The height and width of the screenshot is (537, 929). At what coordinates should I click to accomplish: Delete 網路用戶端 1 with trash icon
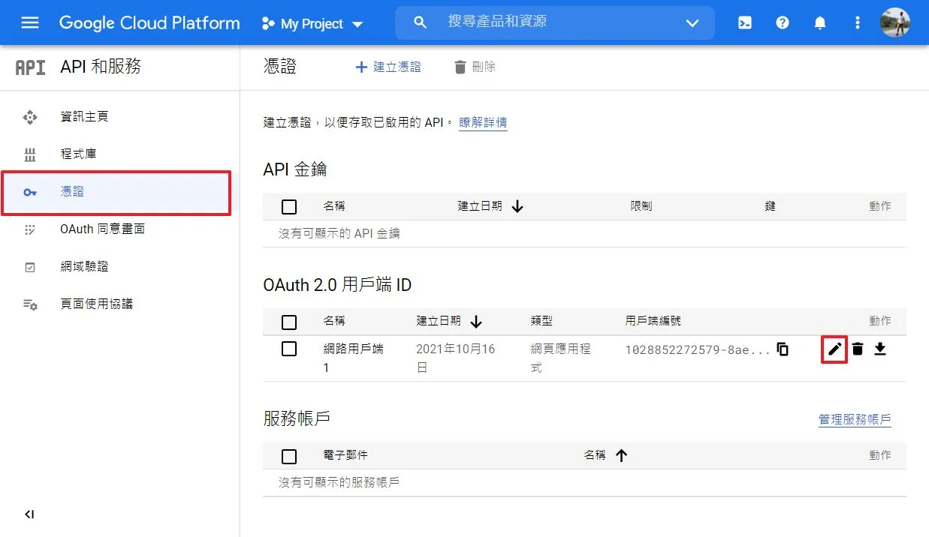point(858,349)
